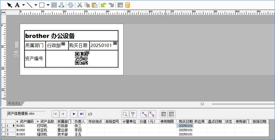Cut selection with the scissors icon
The width and height of the screenshot is (275, 140).
80,5
